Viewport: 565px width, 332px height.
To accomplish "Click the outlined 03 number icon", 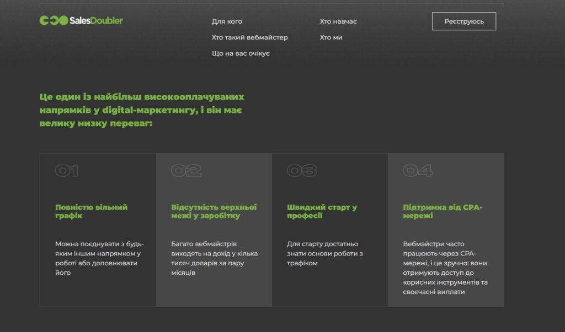I will pos(302,171).
